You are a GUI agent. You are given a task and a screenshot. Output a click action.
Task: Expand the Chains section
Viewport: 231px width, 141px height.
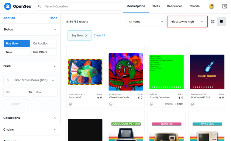[55, 130]
